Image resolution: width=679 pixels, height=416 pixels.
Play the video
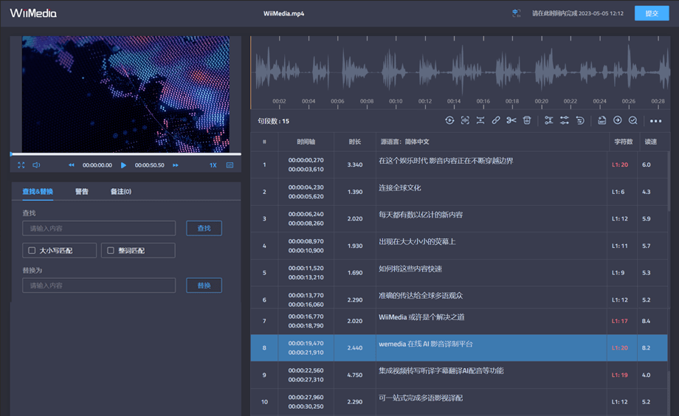coord(123,165)
